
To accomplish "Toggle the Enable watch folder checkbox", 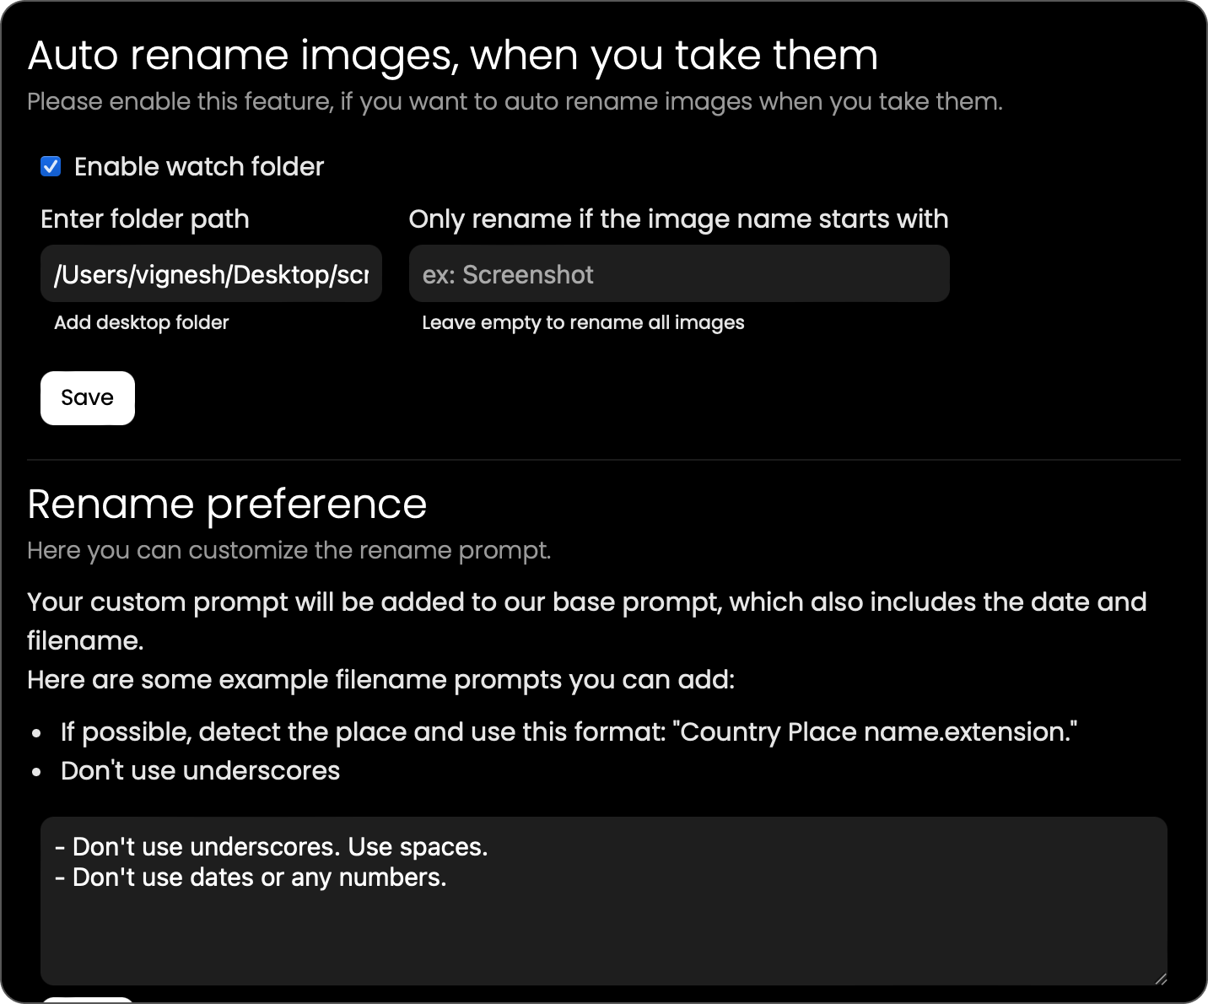I will (51, 166).
